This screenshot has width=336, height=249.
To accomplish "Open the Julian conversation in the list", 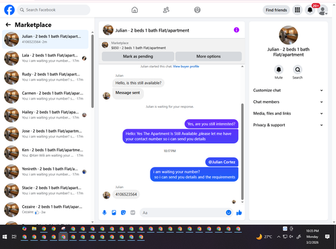I will click(45, 39).
